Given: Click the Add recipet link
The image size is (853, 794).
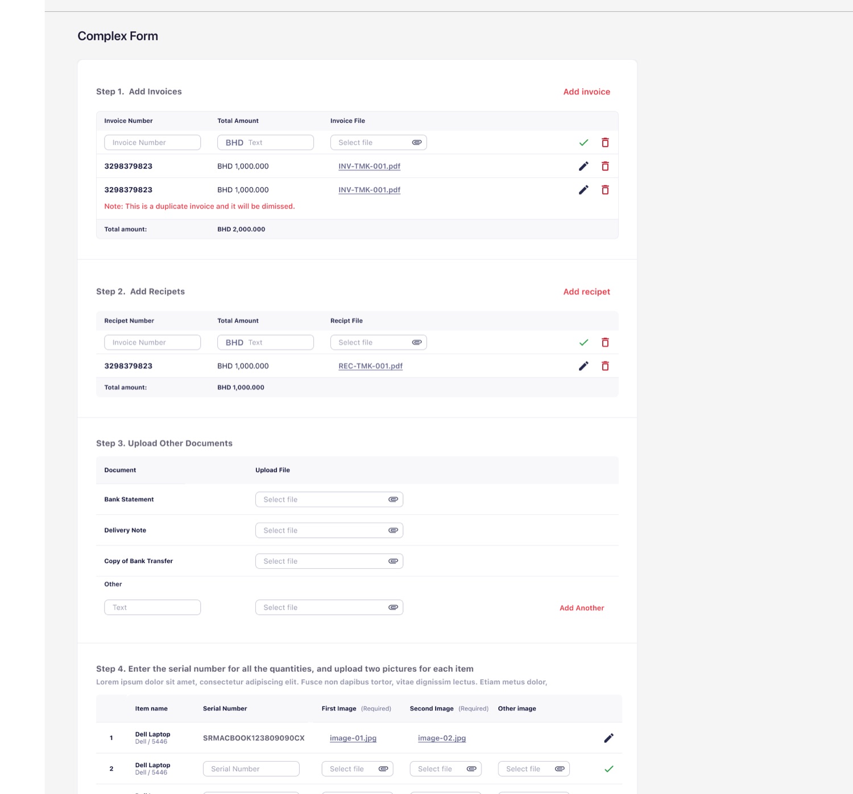Looking at the screenshot, I should coord(587,292).
